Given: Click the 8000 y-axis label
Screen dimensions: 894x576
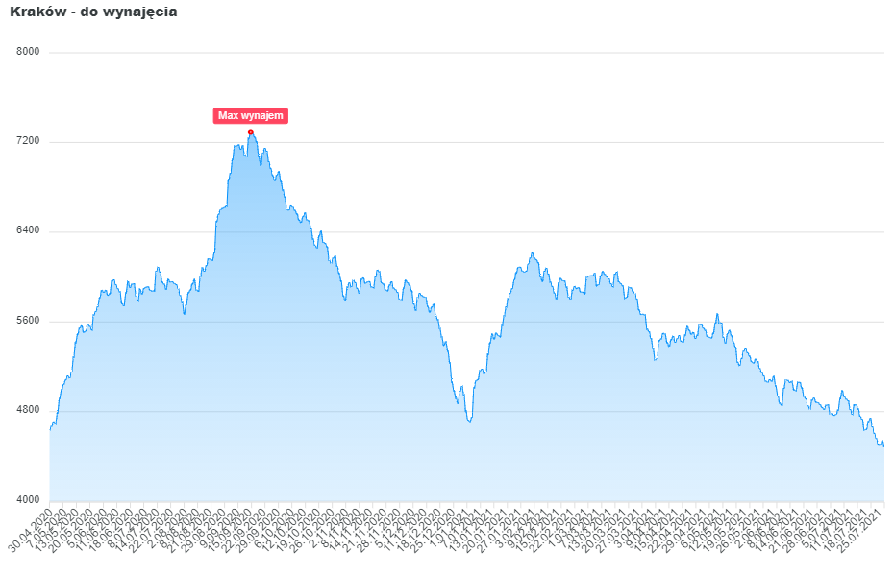Looking at the screenshot, I should (29, 52).
